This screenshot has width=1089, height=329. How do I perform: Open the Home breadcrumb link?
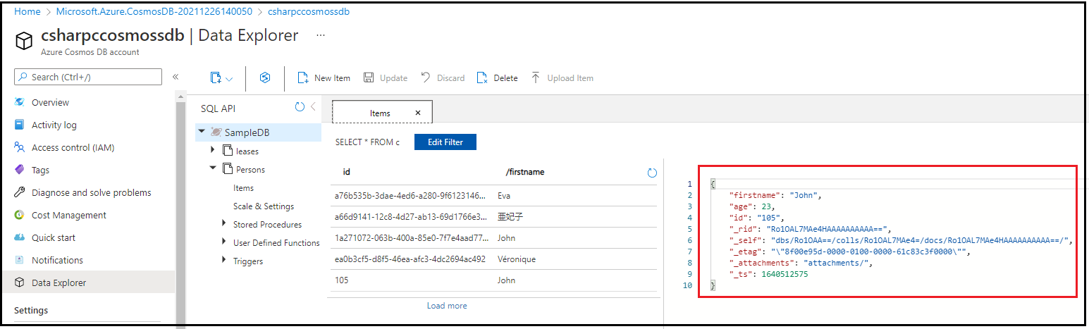(x=27, y=12)
